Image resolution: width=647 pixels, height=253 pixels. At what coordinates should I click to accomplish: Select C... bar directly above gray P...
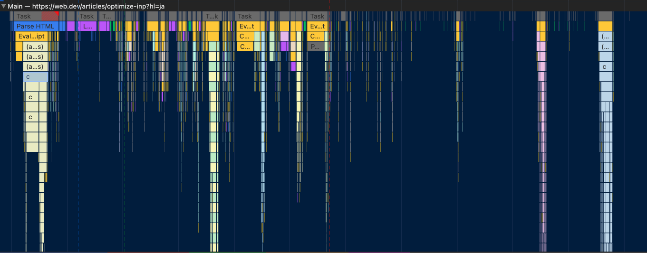click(316, 36)
